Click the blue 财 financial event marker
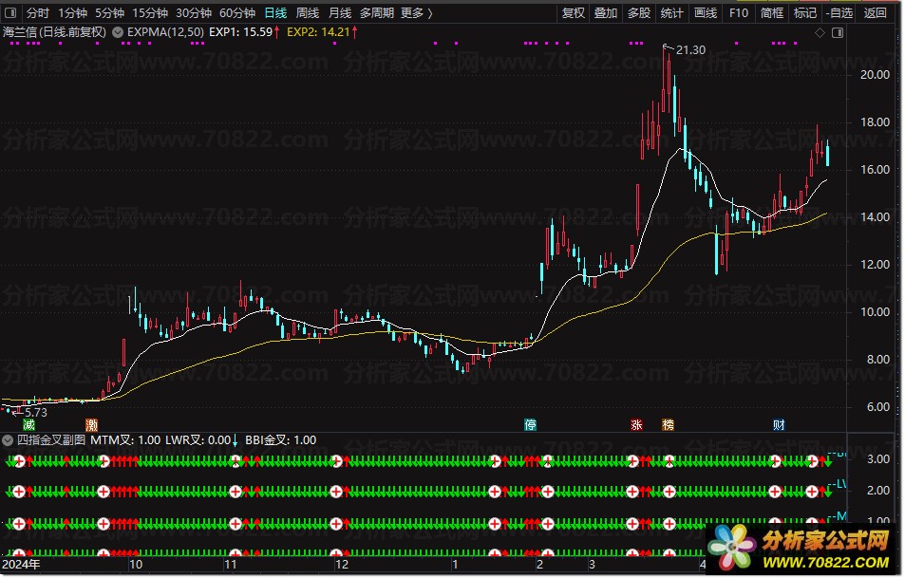The width and height of the screenshot is (905, 578). point(779,425)
